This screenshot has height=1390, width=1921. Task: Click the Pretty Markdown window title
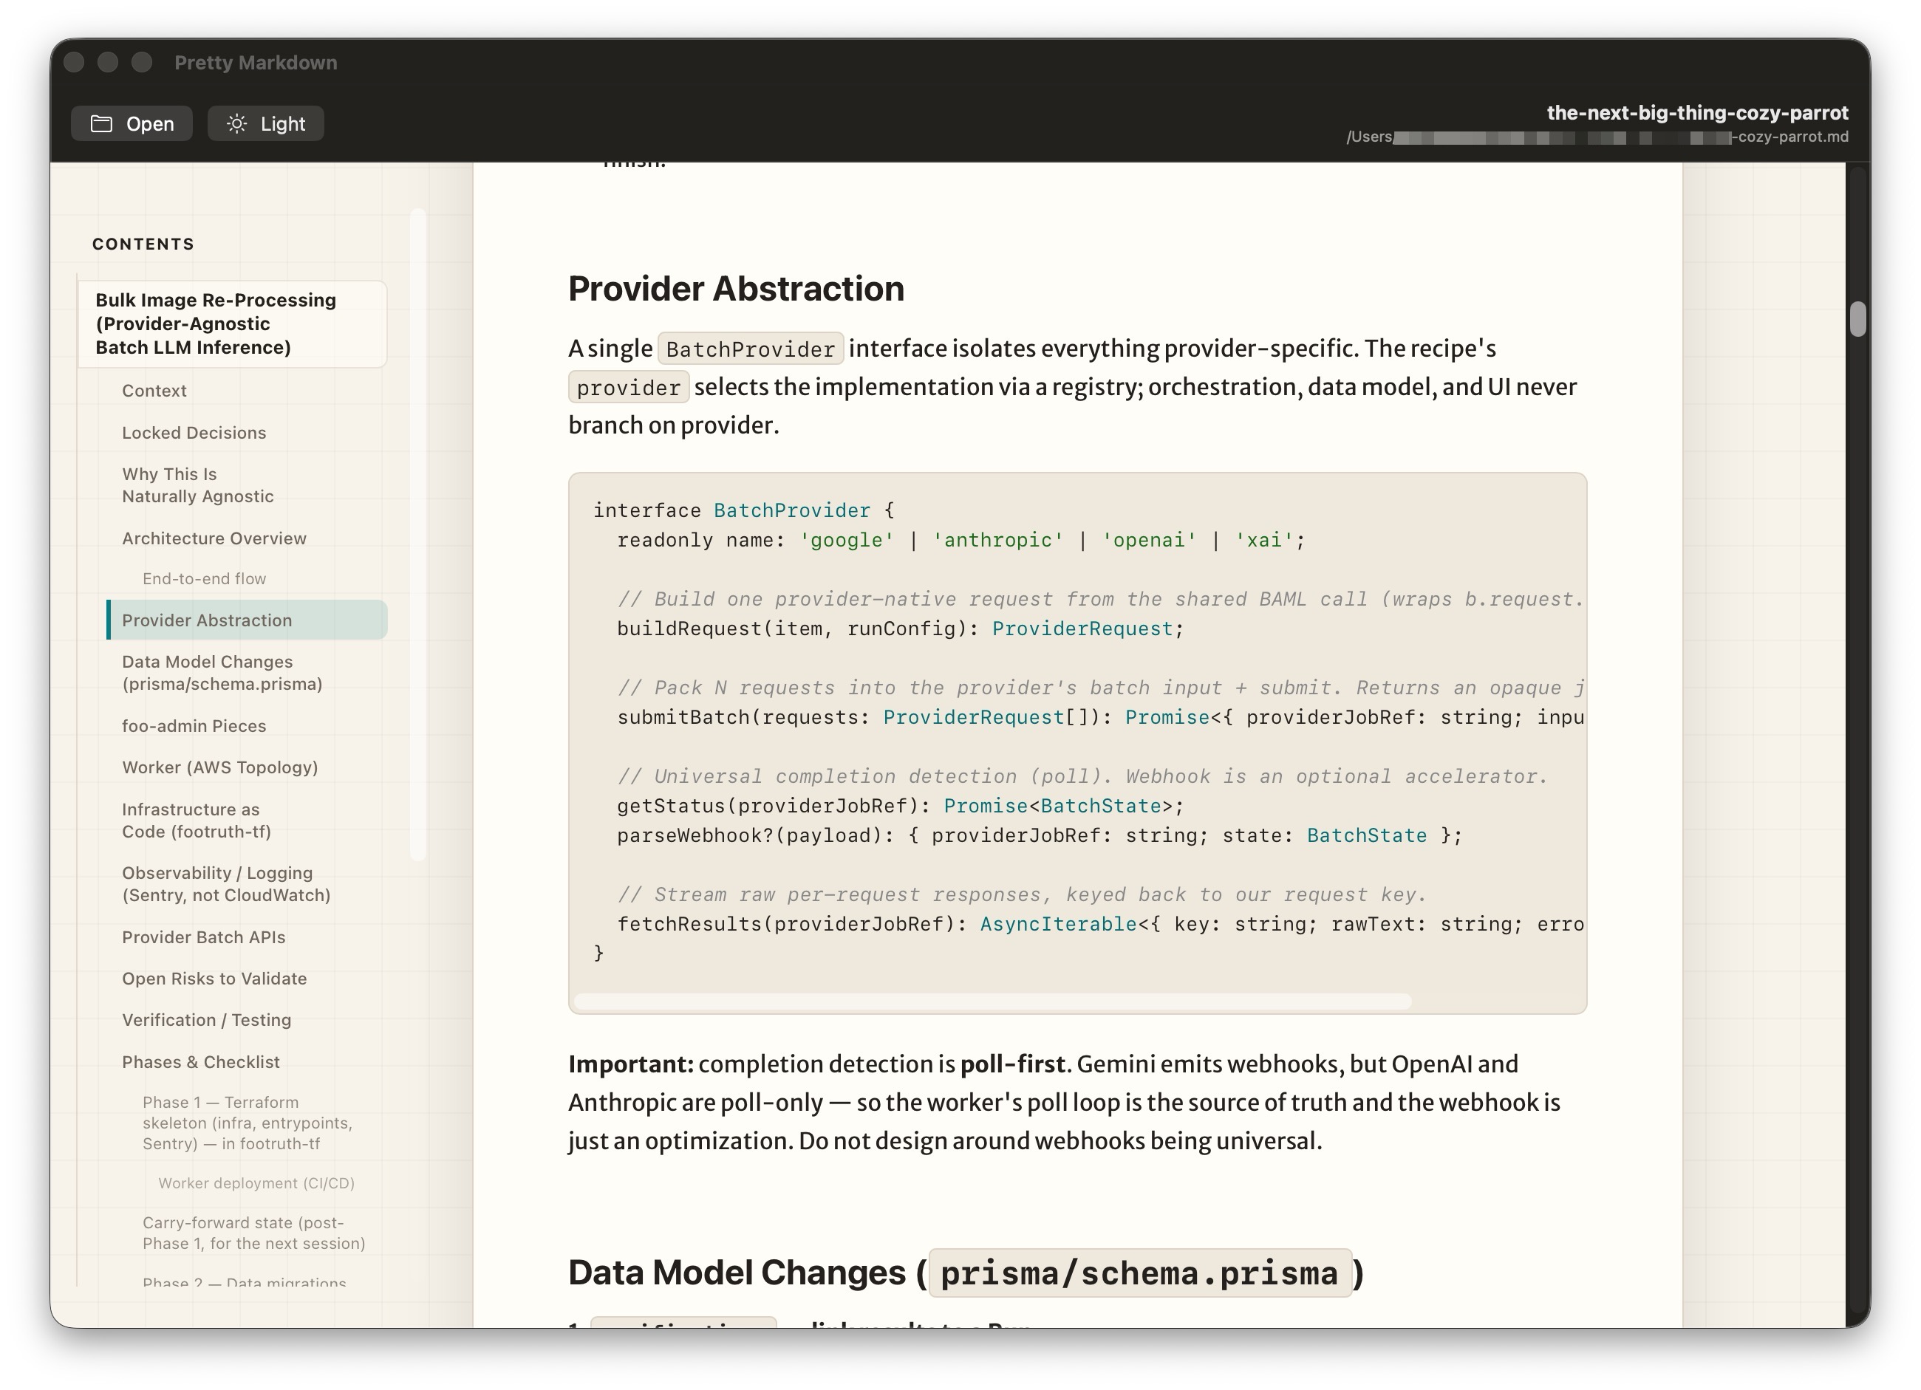click(256, 63)
